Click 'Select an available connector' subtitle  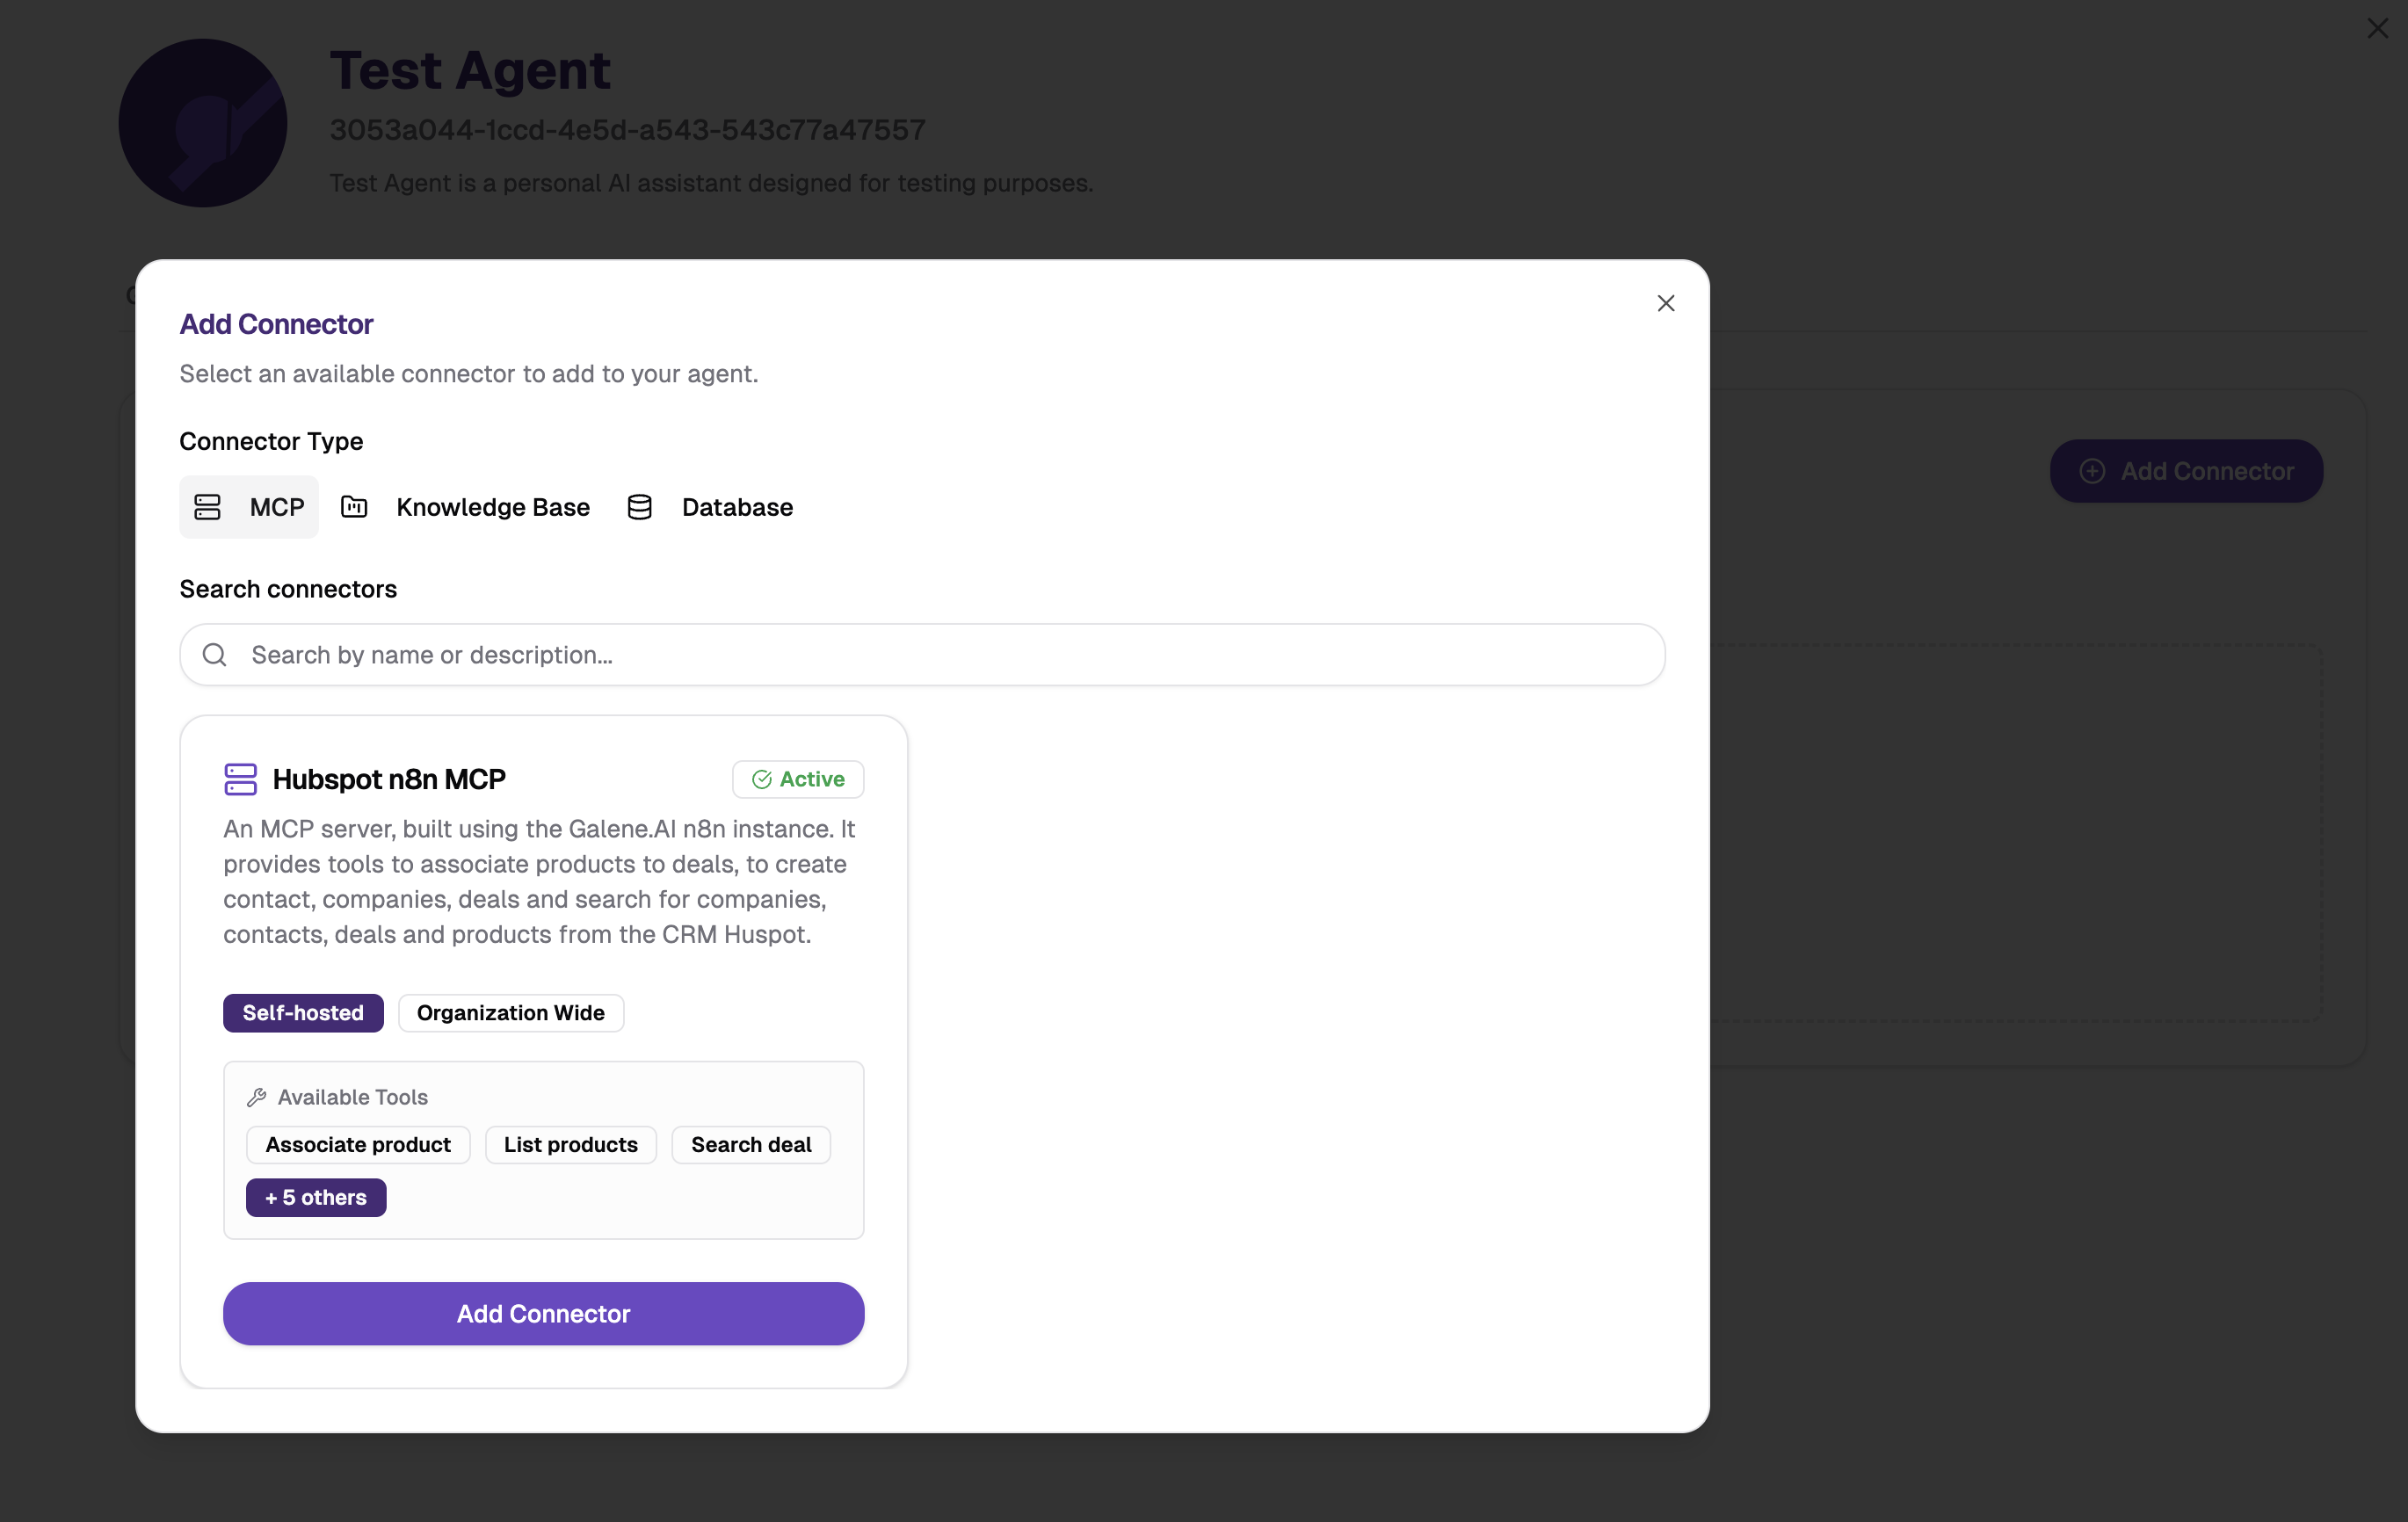click(469, 374)
